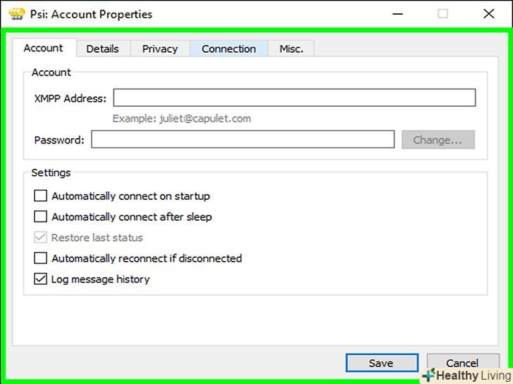
Task: Enable Automatically connect on startup
Action: [x=40, y=196]
